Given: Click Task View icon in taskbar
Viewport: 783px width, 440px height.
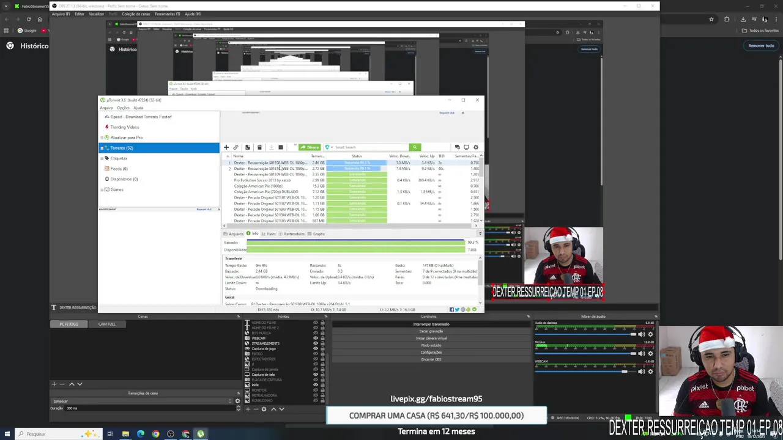Looking at the screenshot, I should click(x=110, y=434).
